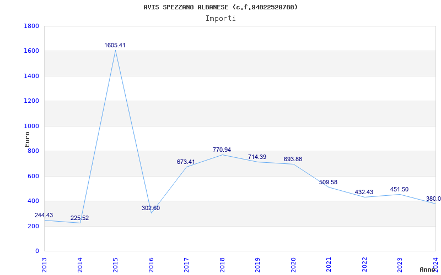Click the 2016 low point on line
Screen dimensions: 441x275
tap(151, 213)
